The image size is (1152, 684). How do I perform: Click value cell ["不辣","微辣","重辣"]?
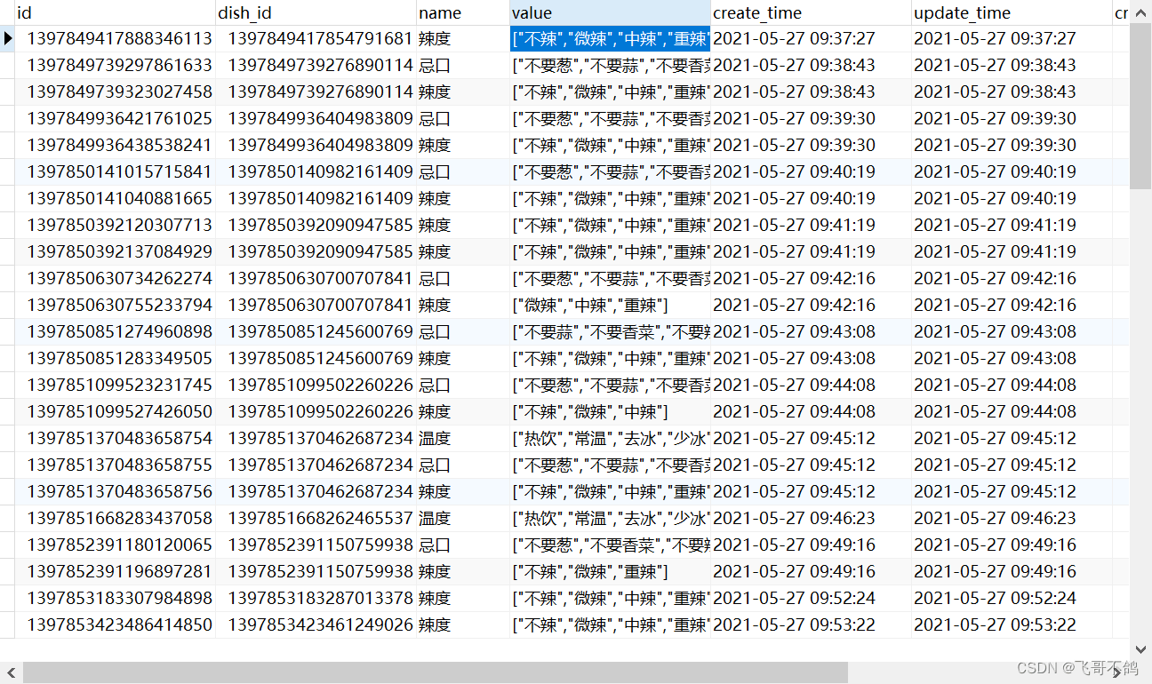(610, 571)
